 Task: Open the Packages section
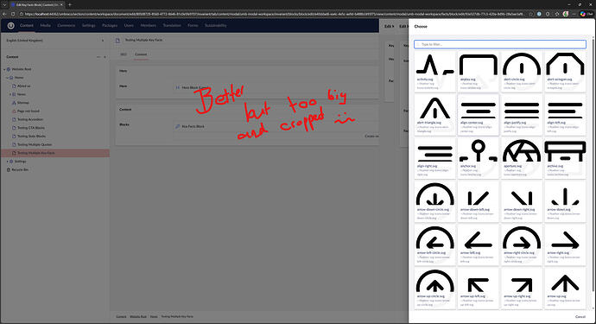pyautogui.click(x=110, y=25)
